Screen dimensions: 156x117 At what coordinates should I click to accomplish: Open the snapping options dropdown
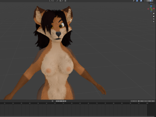[62, 1]
